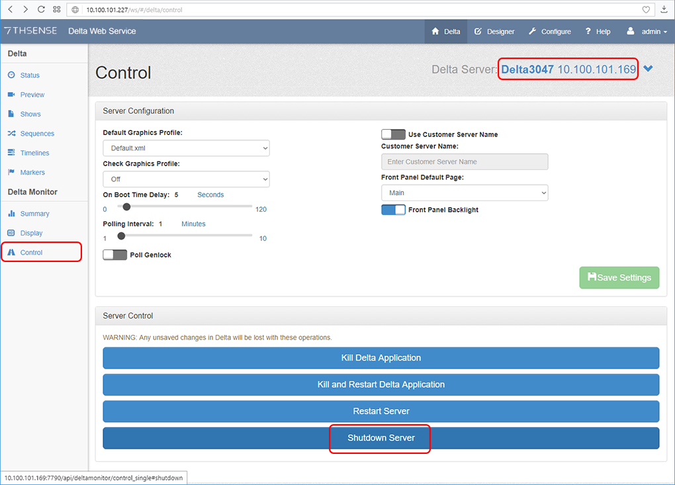The image size is (675, 485).
Task: Open Default Graphics Profile dropdown
Action: click(x=186, y=148)
